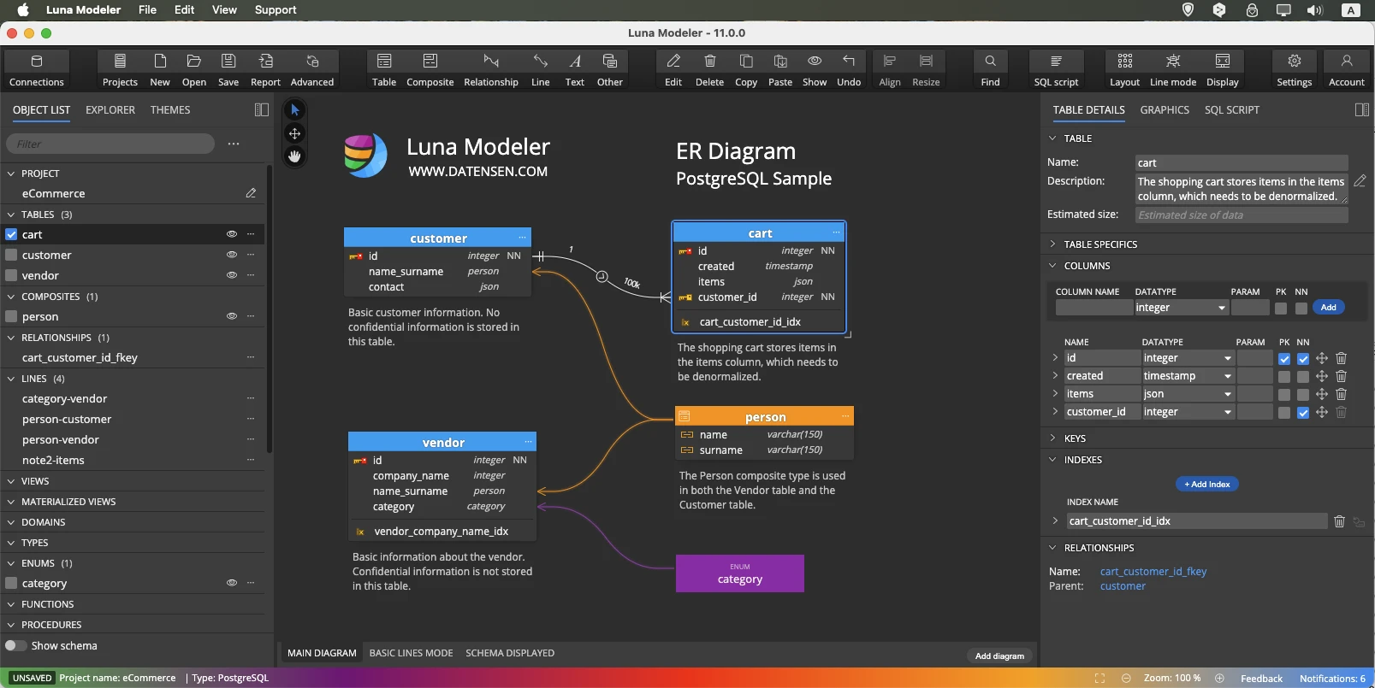The width and height of the screenshot is (1375, 688).
Task: Click Feedback in the status bar
Action: [1261, 679]
